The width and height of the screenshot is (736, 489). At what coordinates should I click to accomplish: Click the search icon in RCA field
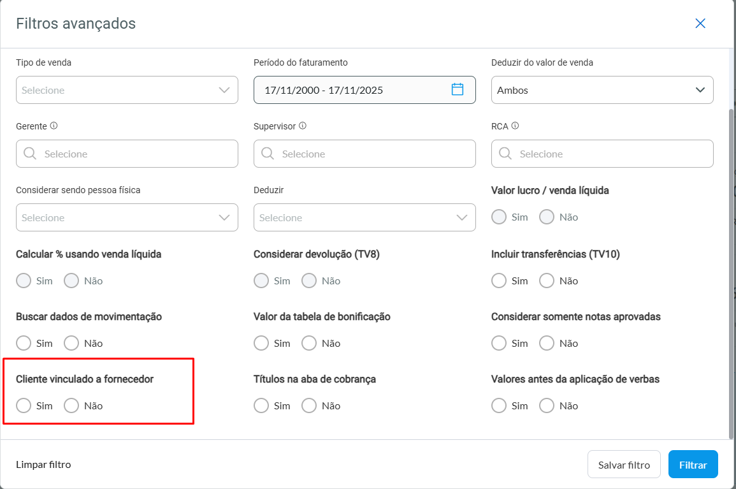coord(505,154)
